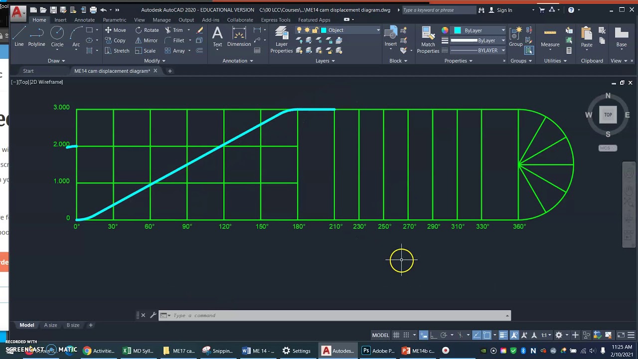Toggle lineweight display
Screen dimensions: 638x359
(x=503, y=335)
